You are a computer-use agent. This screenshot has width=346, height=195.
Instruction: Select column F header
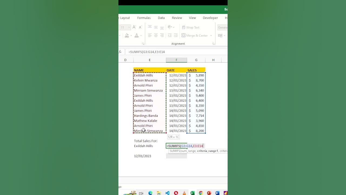tap(177, 60)
